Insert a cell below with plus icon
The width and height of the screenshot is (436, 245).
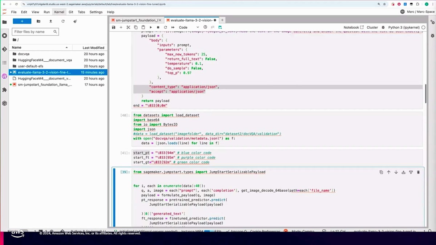pyautogui.click(x=121, y=27)
